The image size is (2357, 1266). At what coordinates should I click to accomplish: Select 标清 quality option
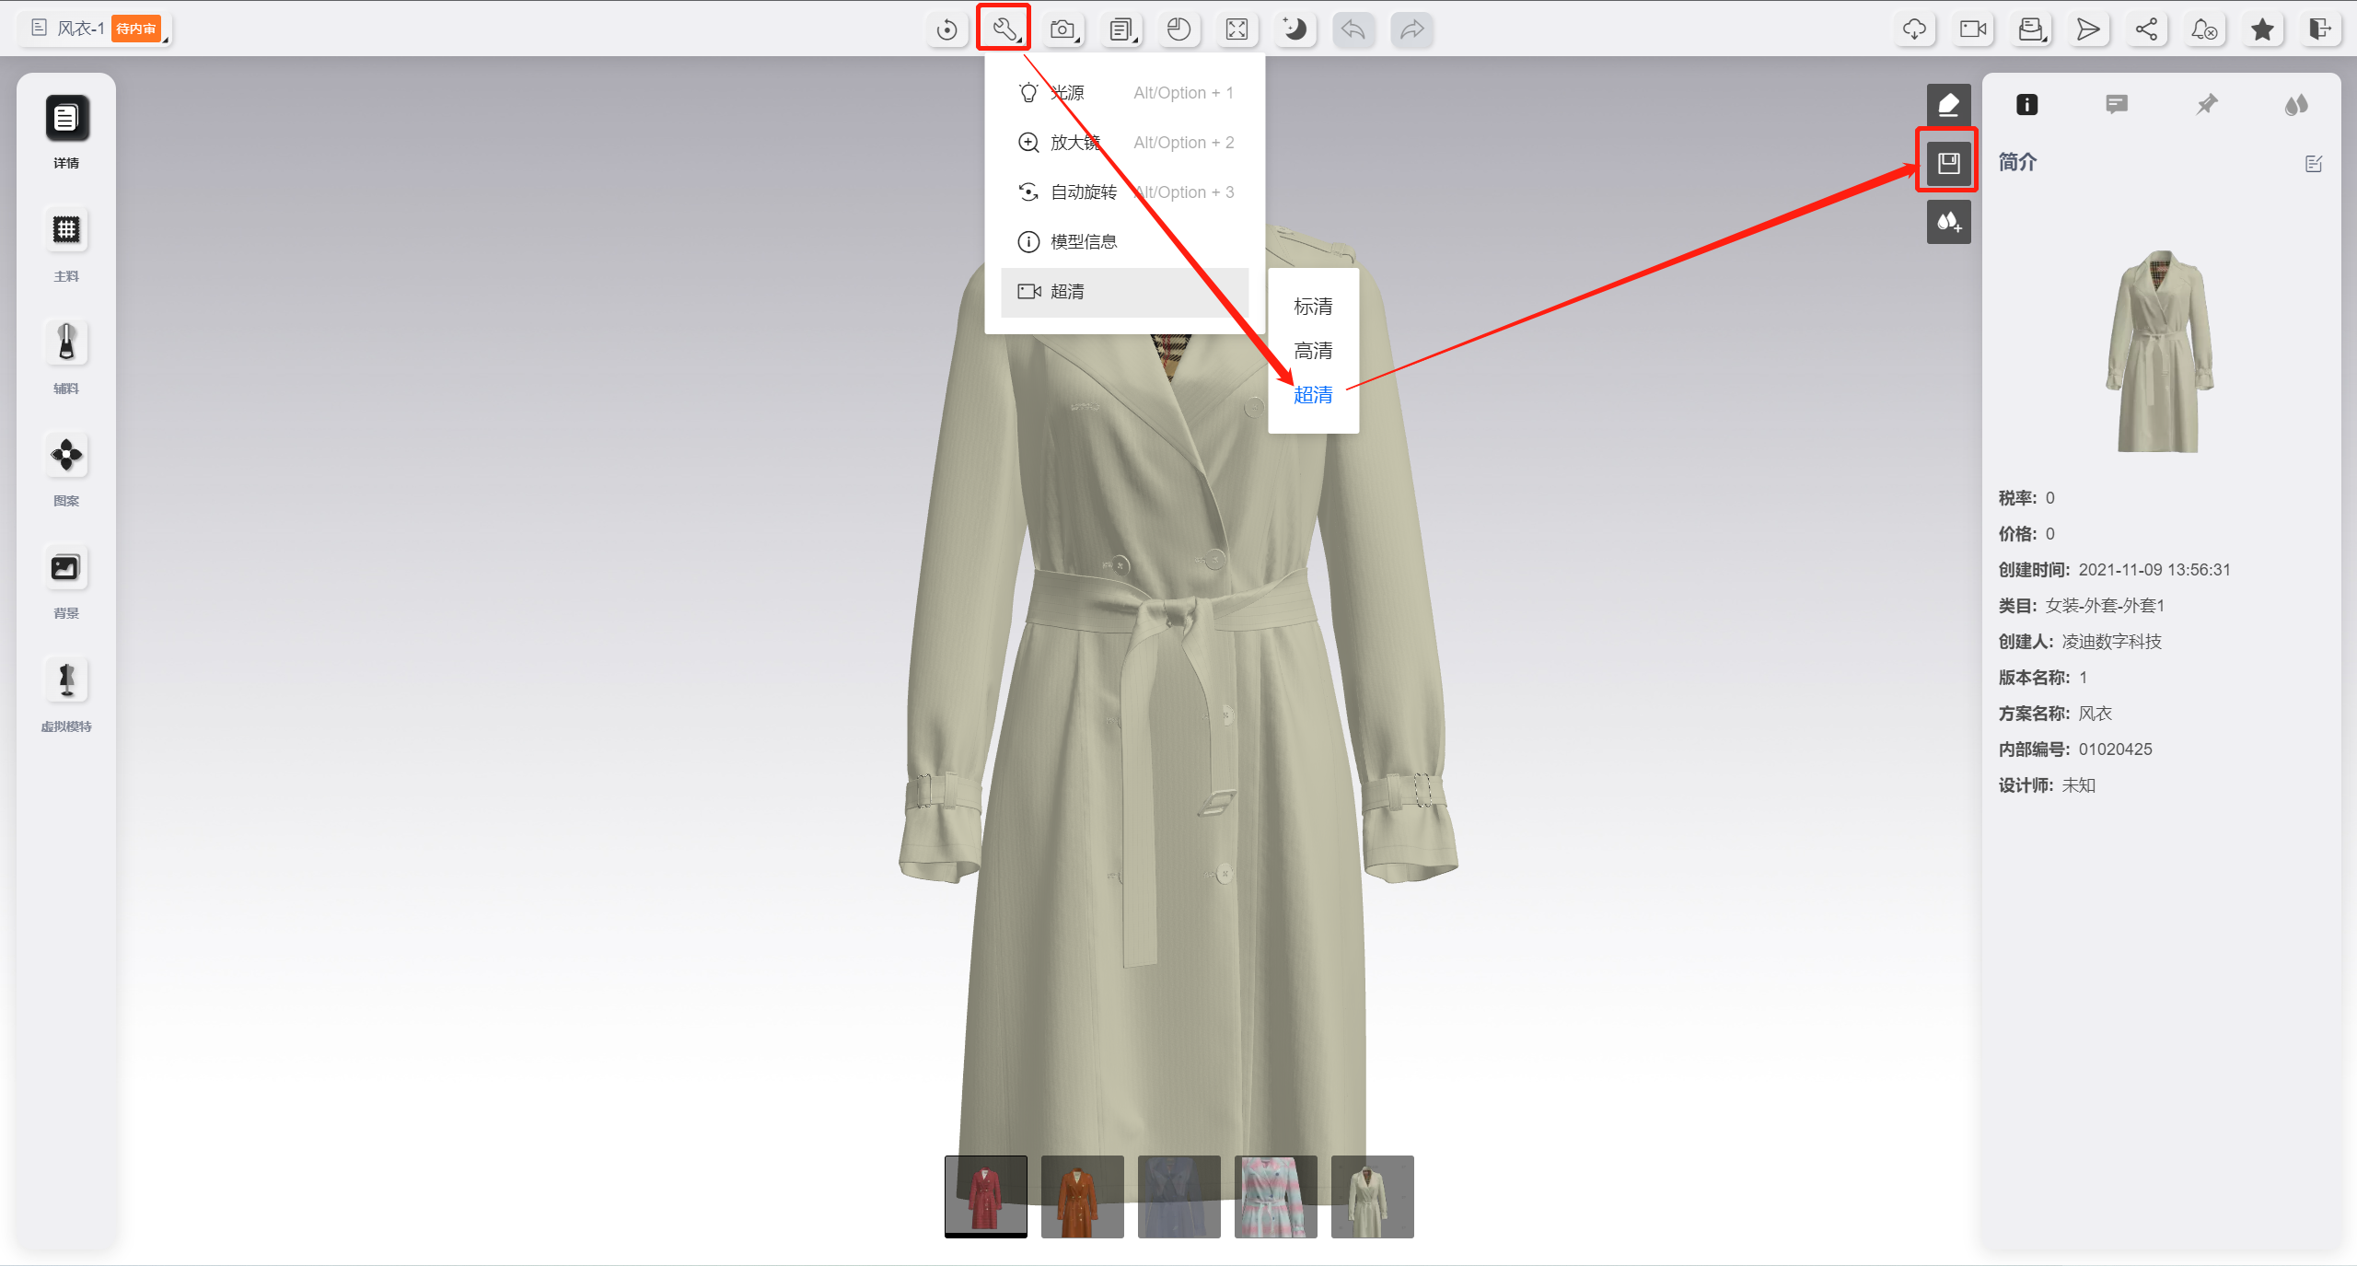[x=1313, y=307]
